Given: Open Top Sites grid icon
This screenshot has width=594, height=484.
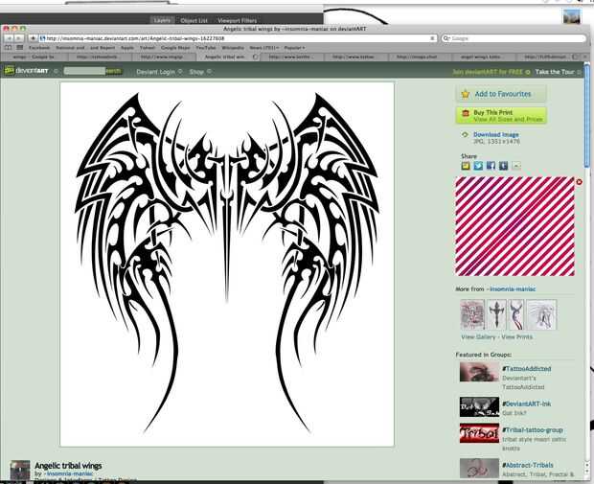Looking at the screenshot, I should tap(20, 47).
